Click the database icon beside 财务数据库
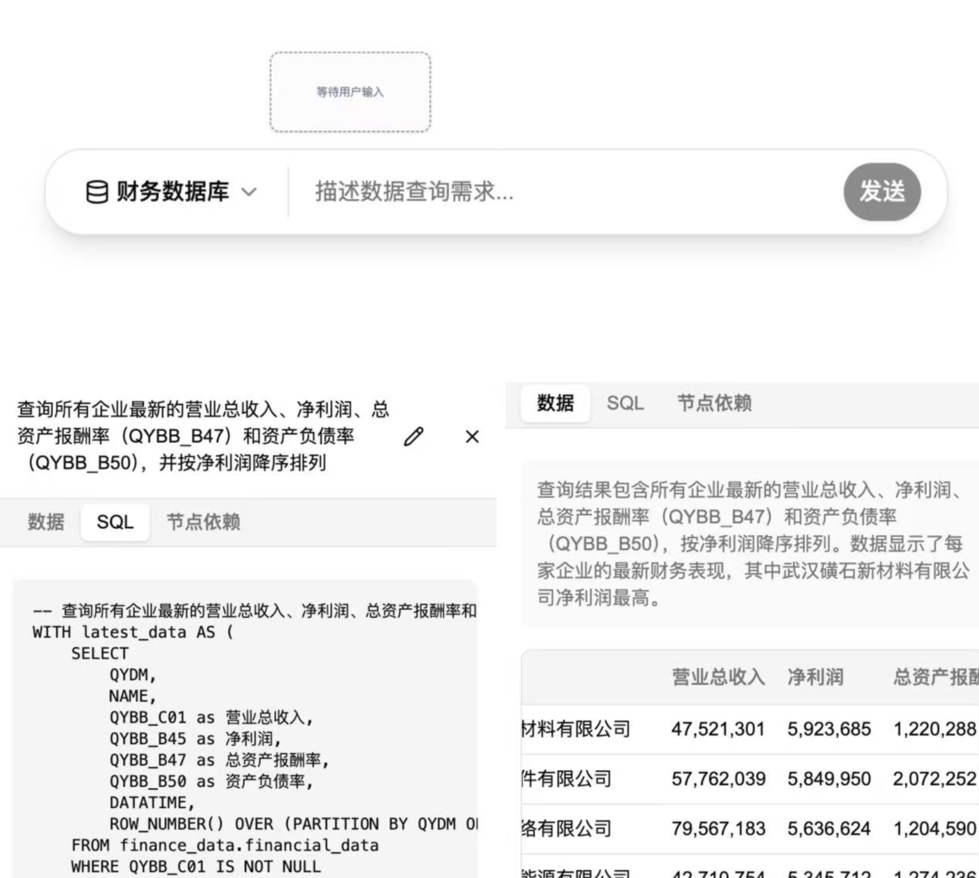Viewport: 979px width, 878px height. pos(97,192)
